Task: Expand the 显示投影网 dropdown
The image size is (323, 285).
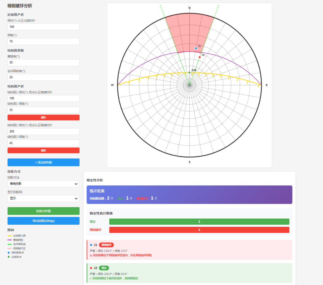Action: coord(43,198)
